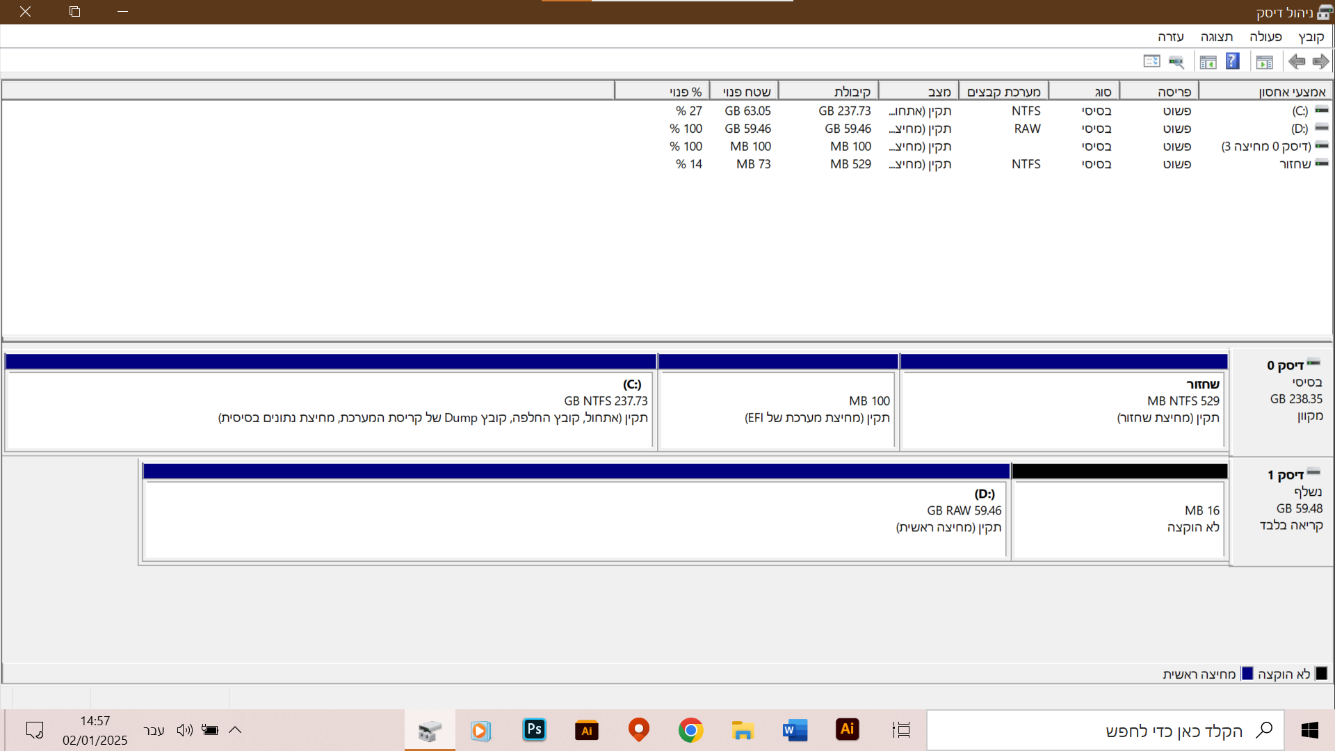Image resolution: width=1335 pixels, height=751 pixels.
Task: Select the (C:) volume icon in the list
Action: [x=1322, y=111]
